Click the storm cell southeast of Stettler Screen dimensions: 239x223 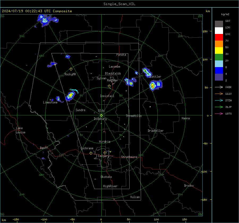pos(155,86)
